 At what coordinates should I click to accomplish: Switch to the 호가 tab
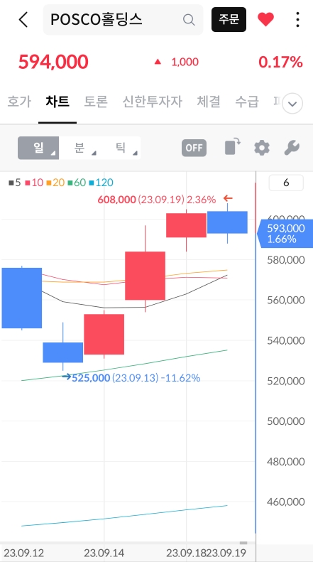pyautogui.click(x=19, y=102)
